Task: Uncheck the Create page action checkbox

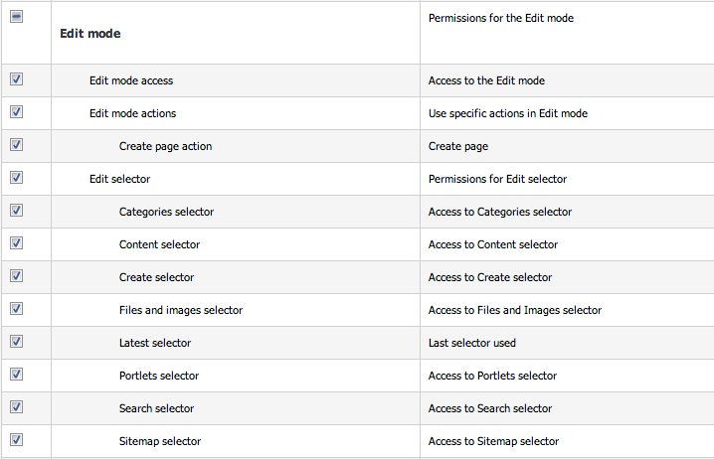Action: point(16,145)
